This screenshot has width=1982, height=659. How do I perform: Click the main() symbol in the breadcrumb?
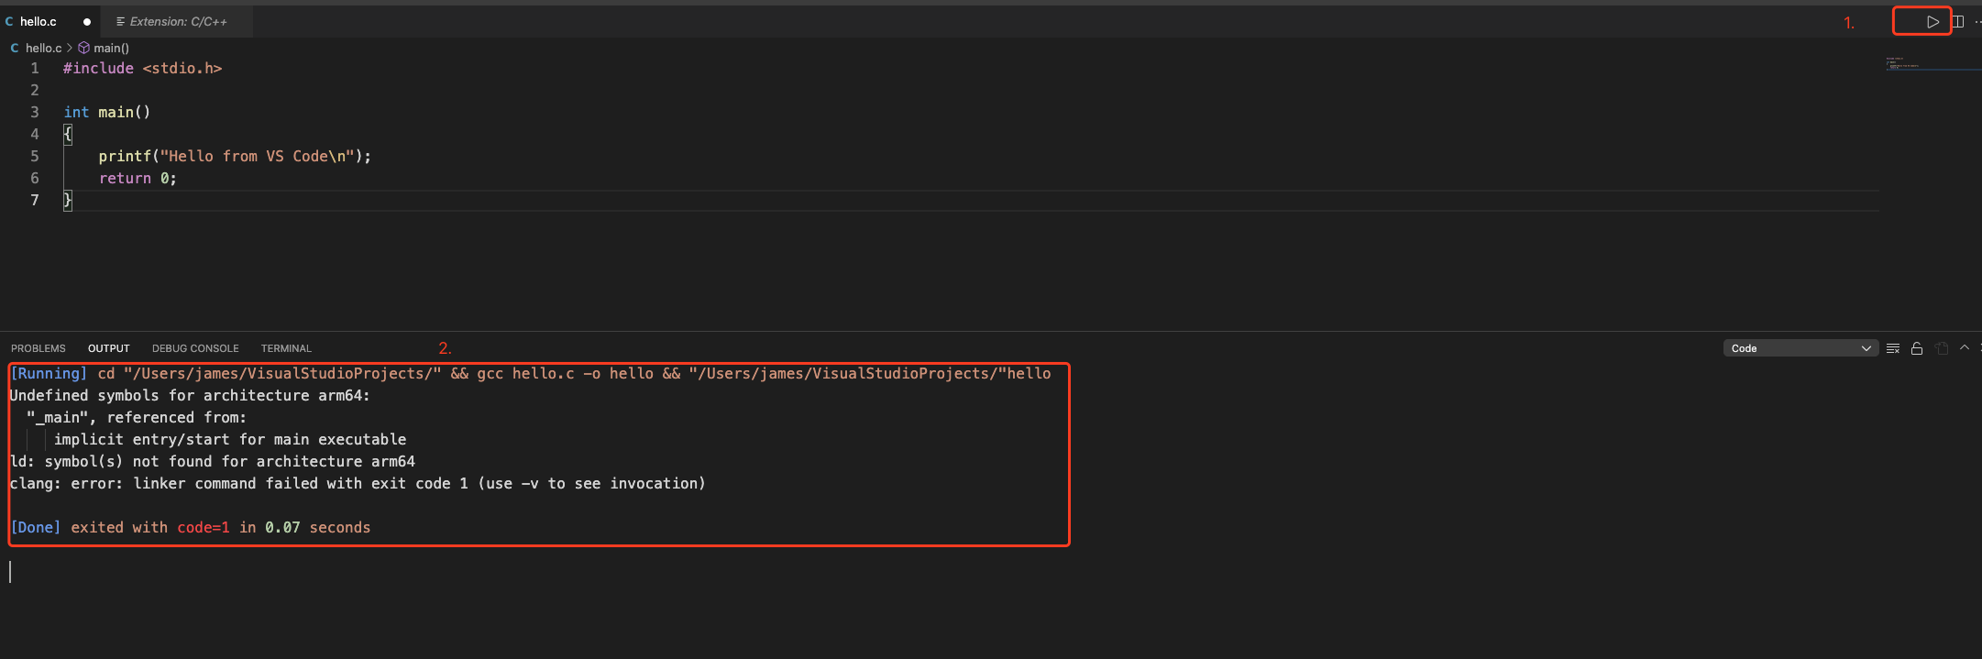pyautogui.click(x=111, y=48)
